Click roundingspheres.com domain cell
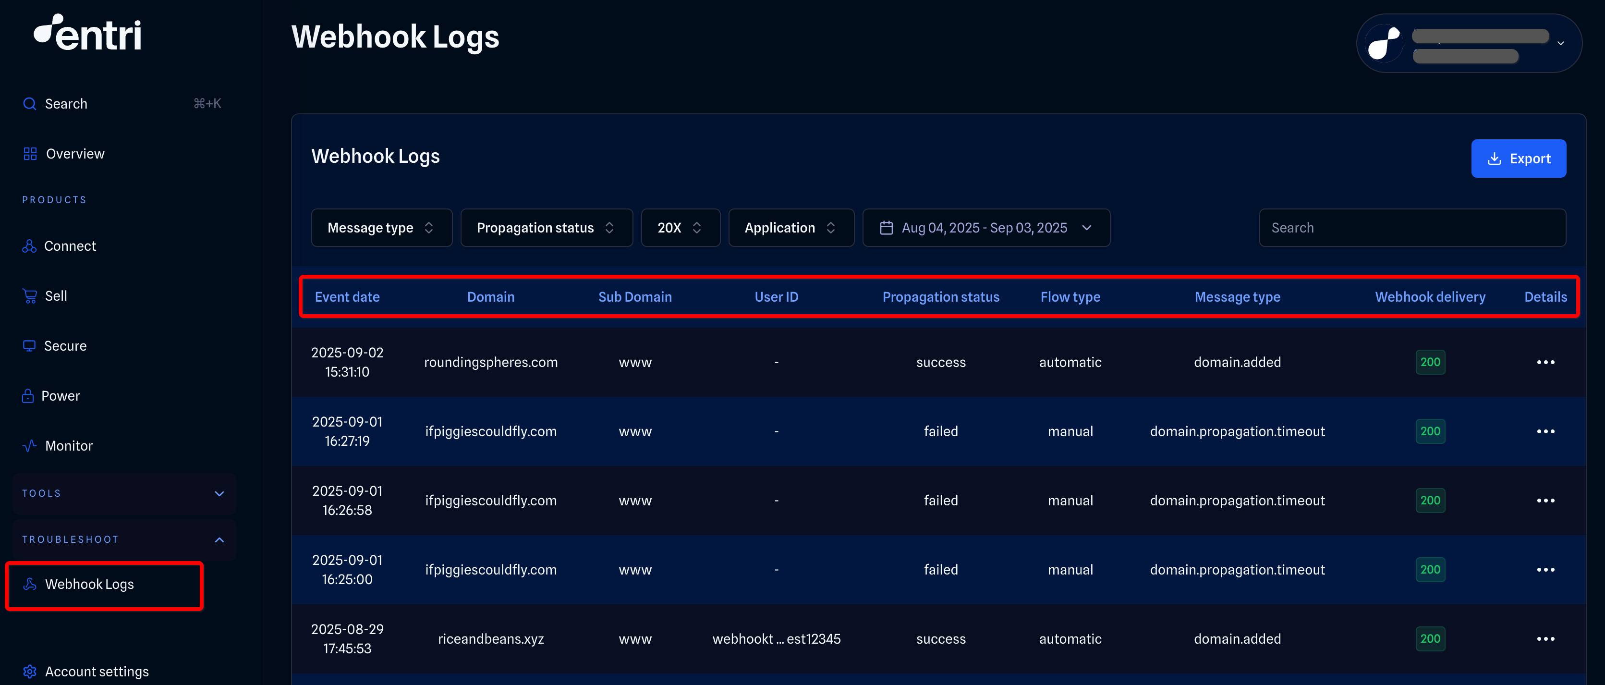 point(491,362)
